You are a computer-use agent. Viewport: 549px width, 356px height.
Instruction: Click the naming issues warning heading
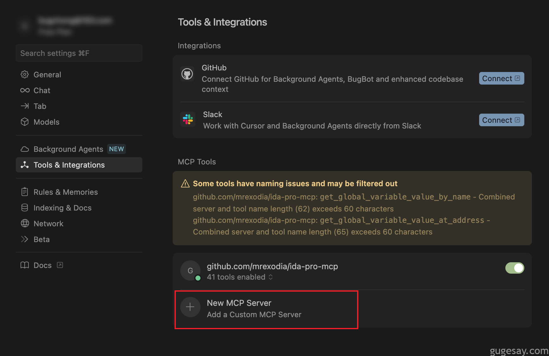point(295,183)
